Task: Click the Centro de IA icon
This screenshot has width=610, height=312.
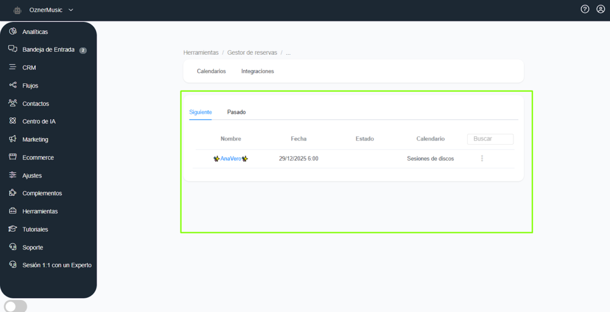Action: tap(13, 121)
